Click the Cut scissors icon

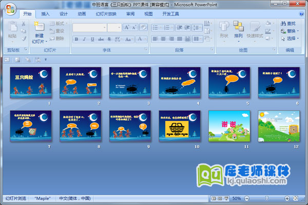click(24, 24)
